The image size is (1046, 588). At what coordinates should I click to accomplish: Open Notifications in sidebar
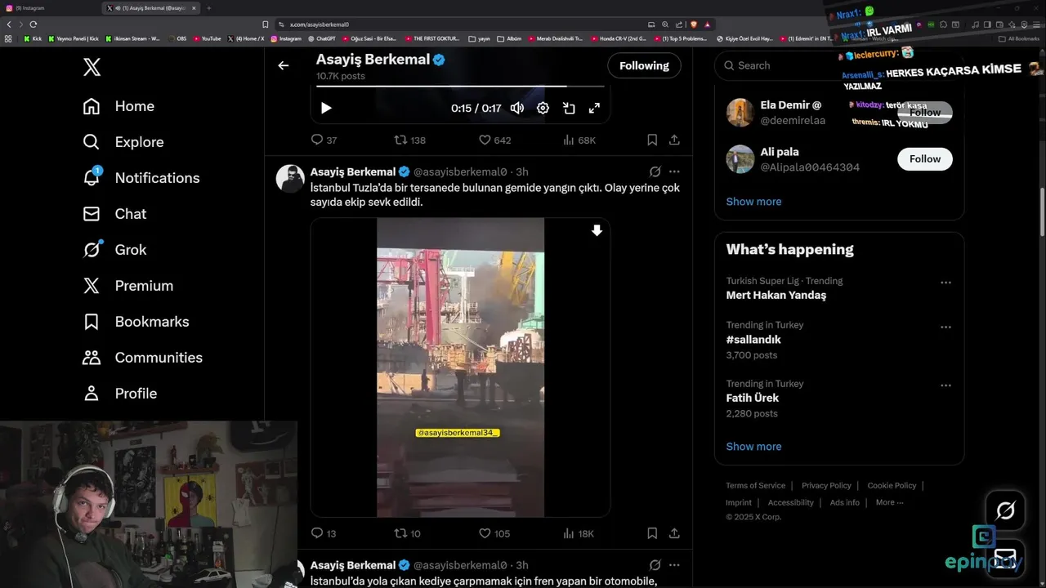(x=141, y=178)
